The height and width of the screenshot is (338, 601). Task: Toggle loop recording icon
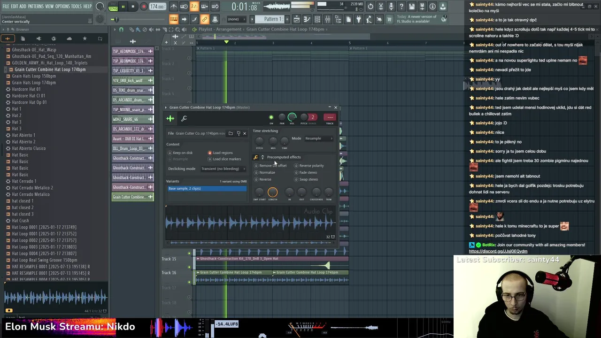click(215, 7)
